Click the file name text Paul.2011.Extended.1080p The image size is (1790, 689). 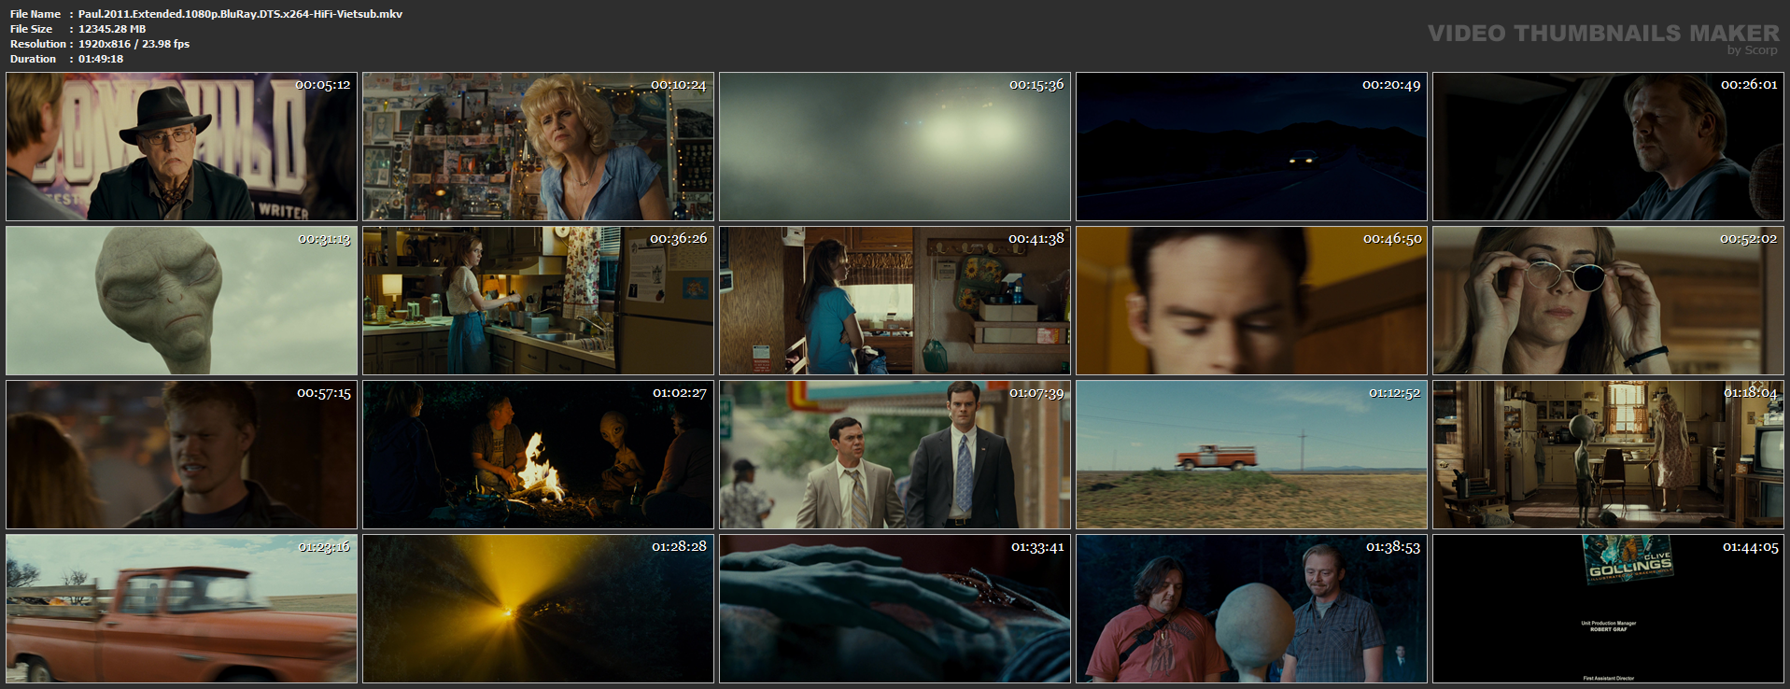(240, 14)
